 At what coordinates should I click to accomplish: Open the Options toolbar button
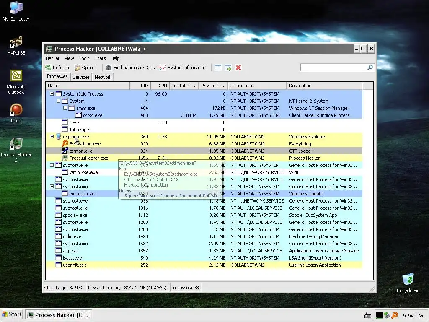(85, 68)
